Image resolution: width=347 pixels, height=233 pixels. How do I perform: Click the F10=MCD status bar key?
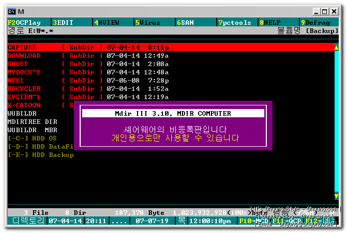(254, 221)
